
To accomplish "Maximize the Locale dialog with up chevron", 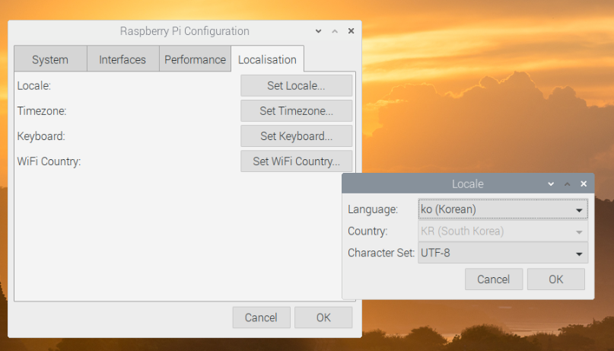I will (x=568, y=183).
